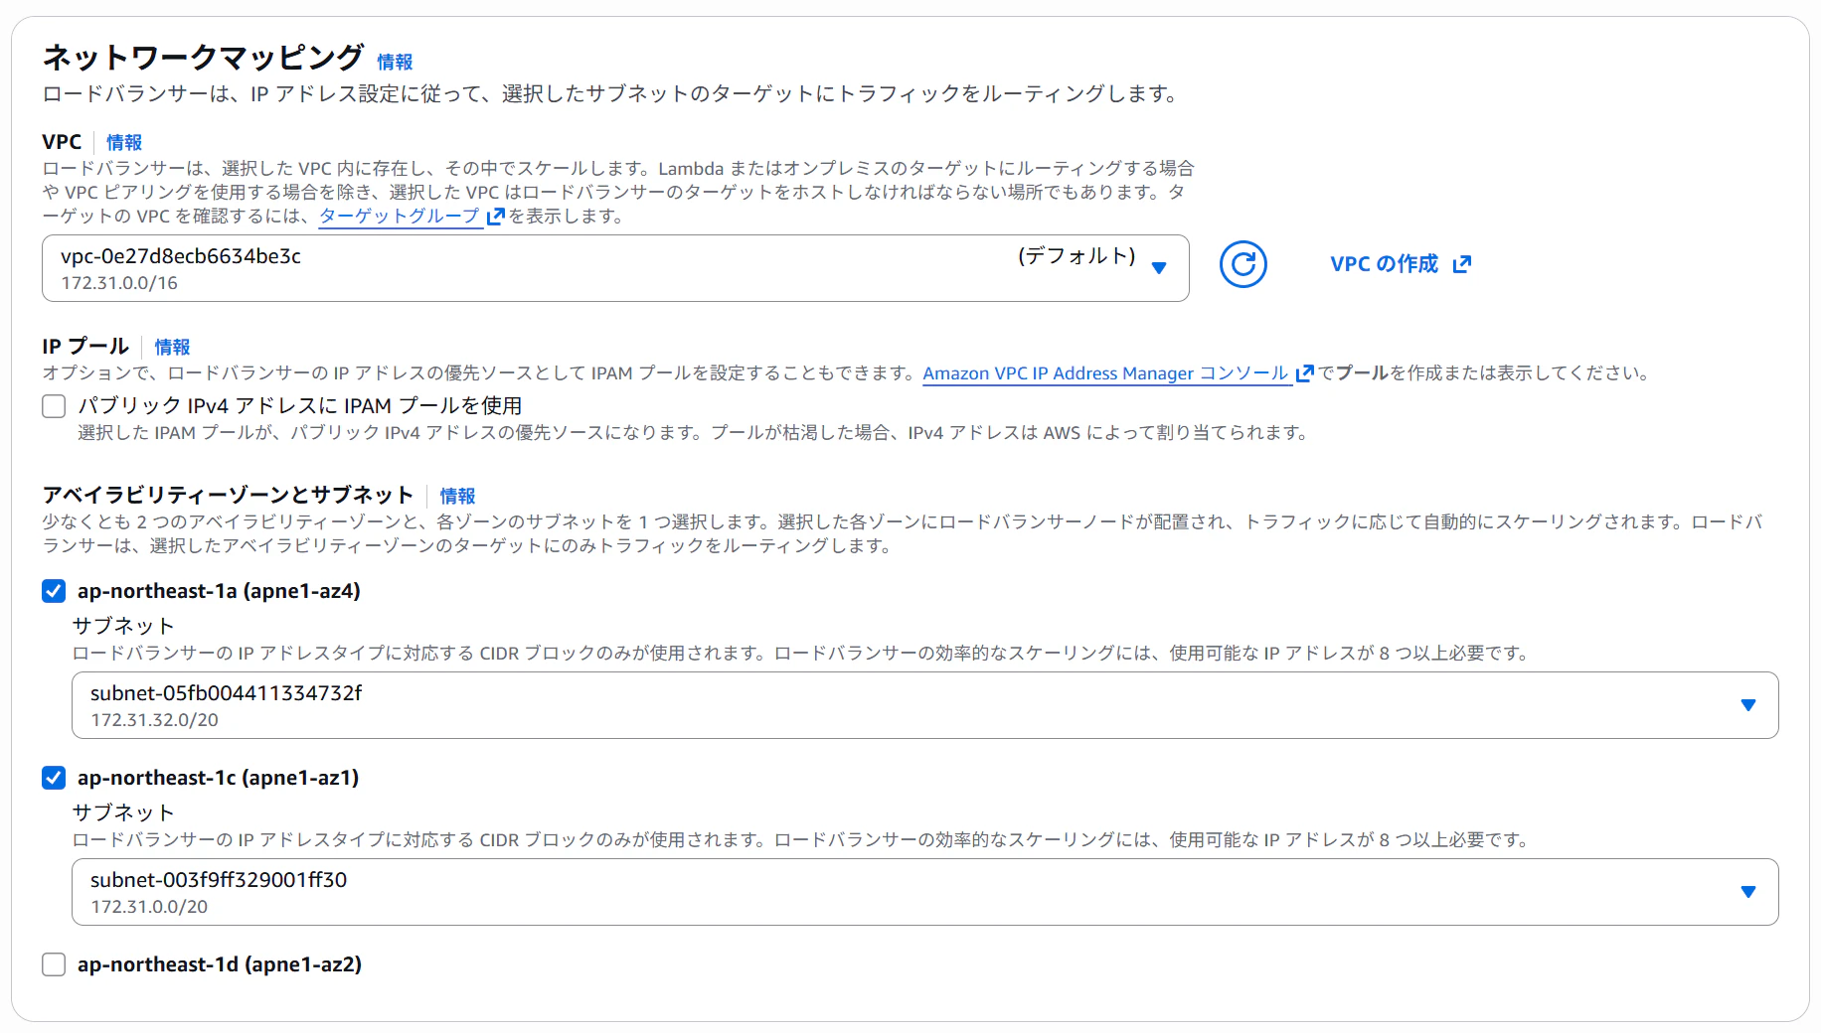1821x1033 pixels.
Task: Follow the ターゲットグループ link
Action: pos(400,216)
